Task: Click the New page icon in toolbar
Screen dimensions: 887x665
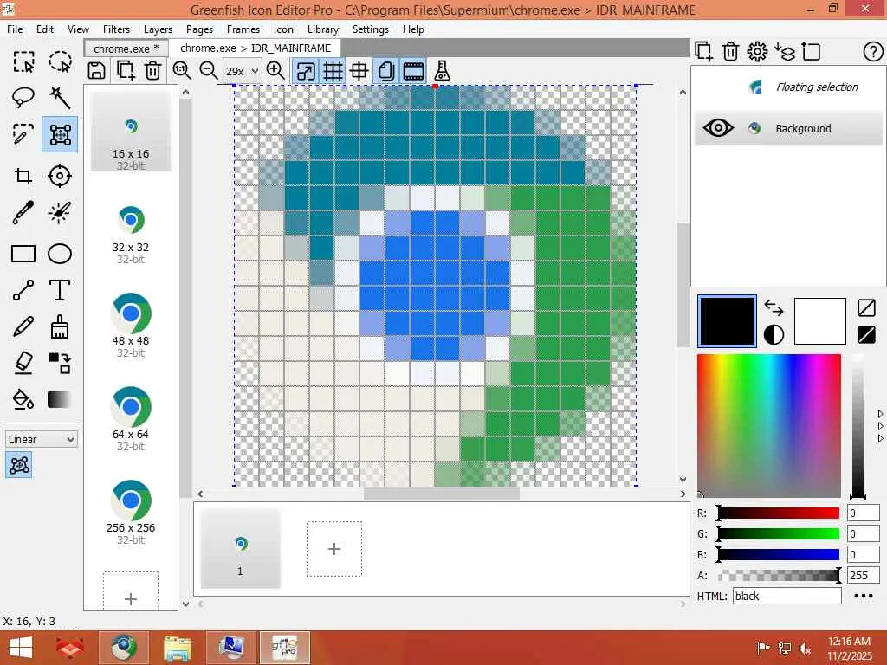Action: (x=125, y=71)
